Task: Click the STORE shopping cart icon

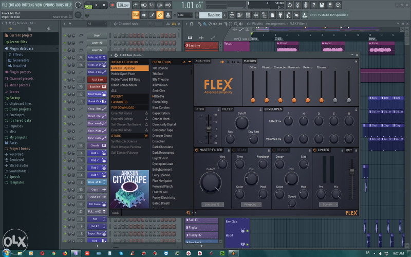Action: [146, 136]
